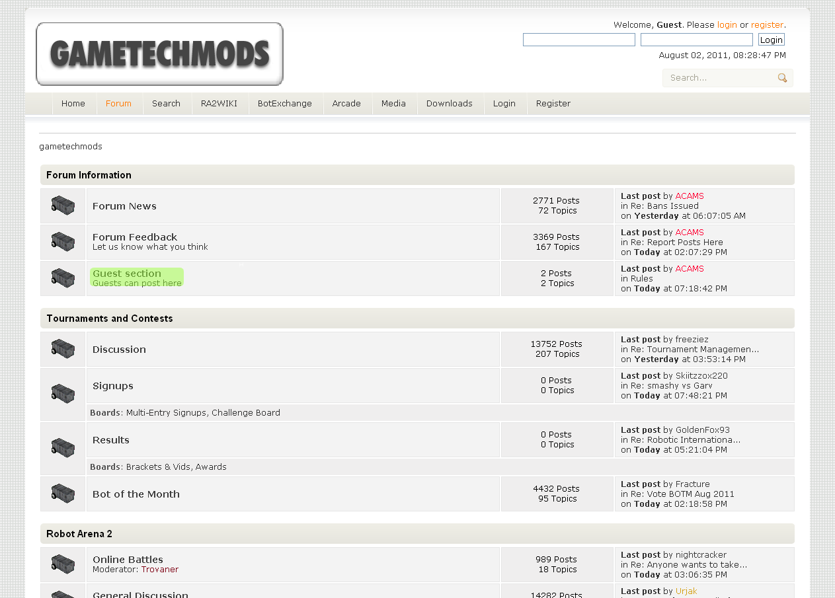The image size is (835, 598).
Task: Open the Downloads menu item
Action: [450, 104]
